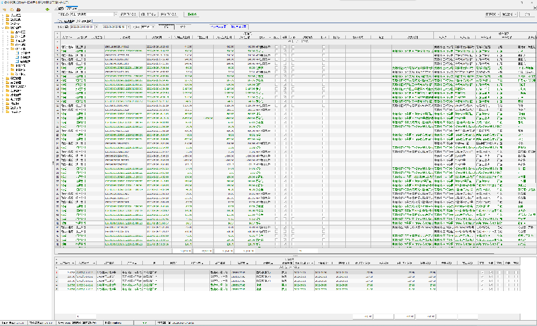Click the green refresh arrow above the sidebar
Screen dimensions: 537x326
(x=48, y=10)
